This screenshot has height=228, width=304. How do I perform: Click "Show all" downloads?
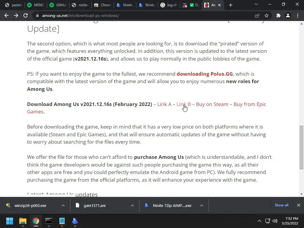tap(281, 205)
